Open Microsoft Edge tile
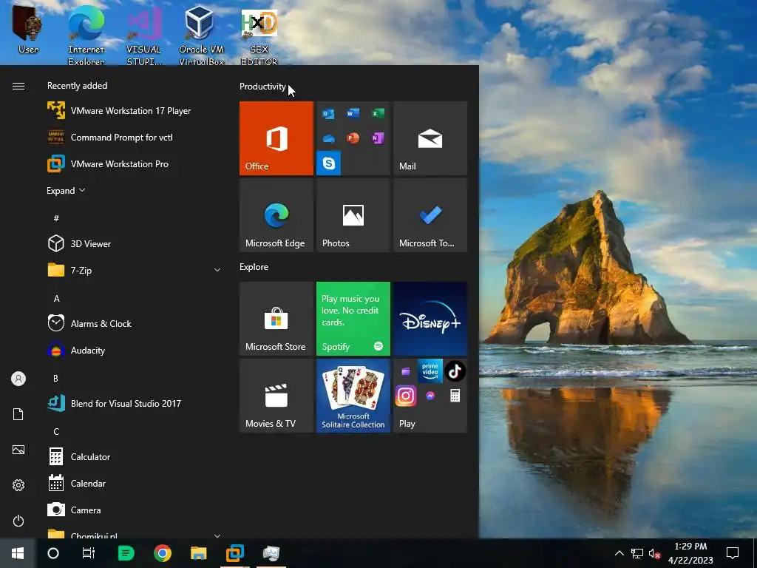Screen dimensions: 757x568 [x=276, y=215]
